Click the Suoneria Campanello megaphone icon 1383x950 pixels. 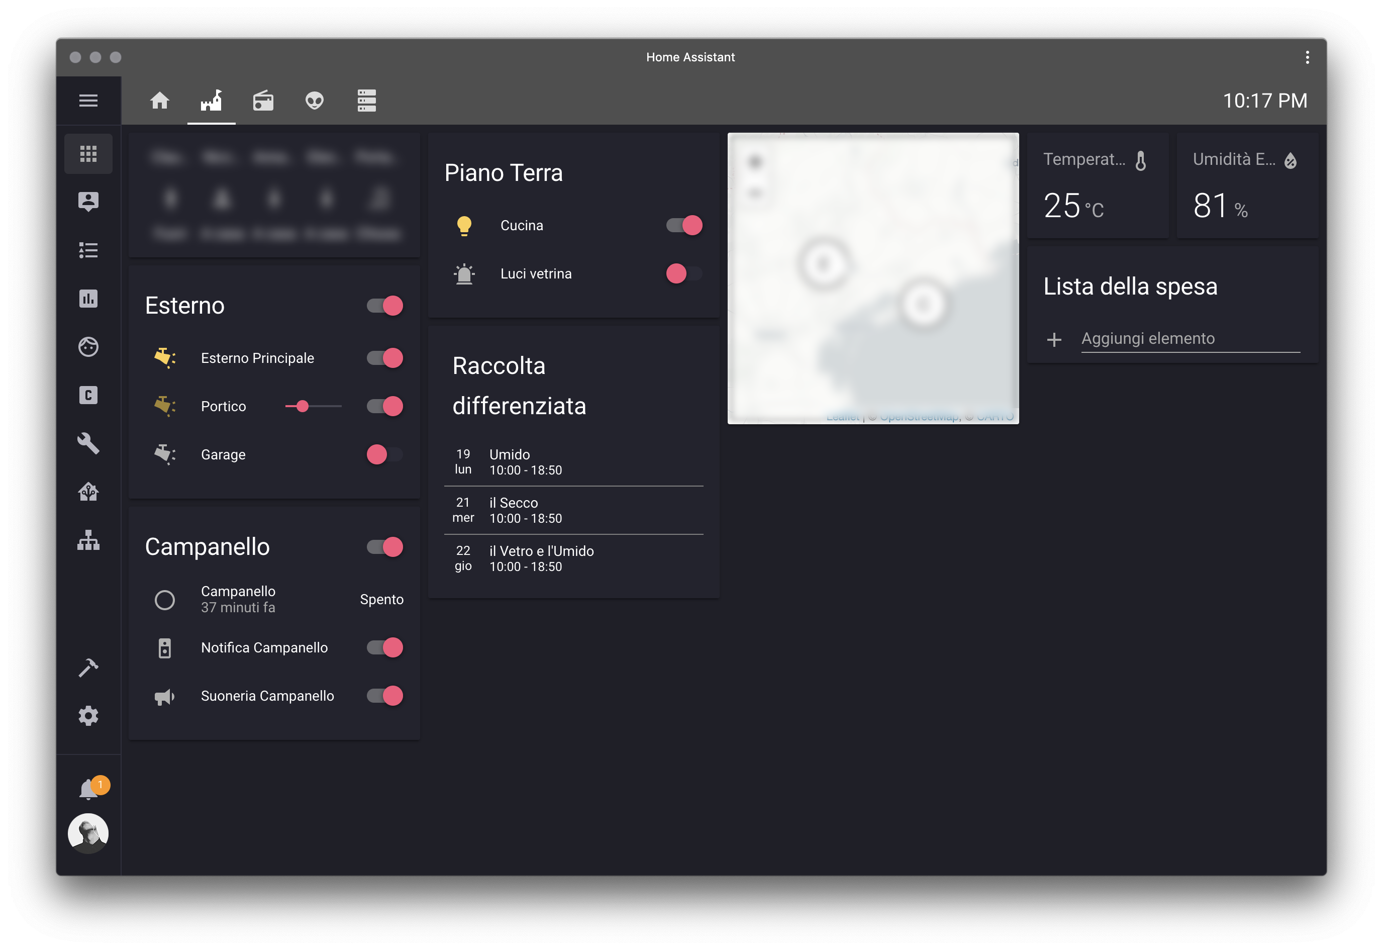click(165, 697)
